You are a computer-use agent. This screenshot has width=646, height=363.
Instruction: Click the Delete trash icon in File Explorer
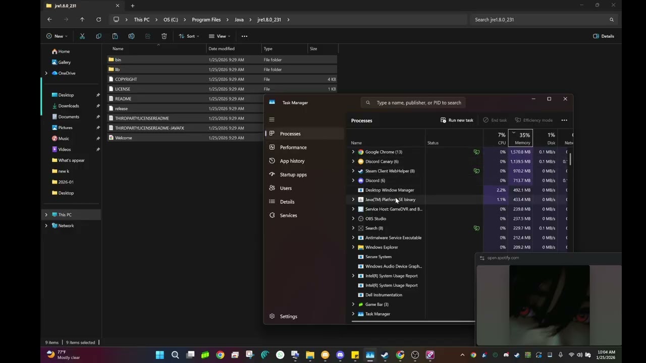pyautogui.click(x=164, y=36)
